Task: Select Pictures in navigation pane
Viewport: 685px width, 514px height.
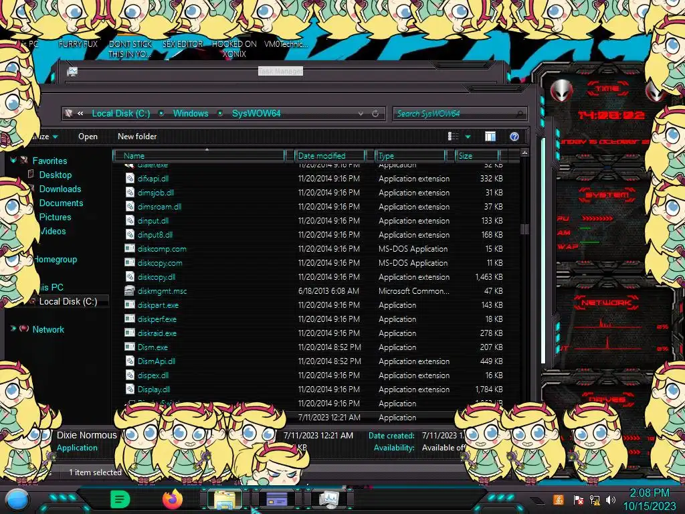Action: pos(55,217)
